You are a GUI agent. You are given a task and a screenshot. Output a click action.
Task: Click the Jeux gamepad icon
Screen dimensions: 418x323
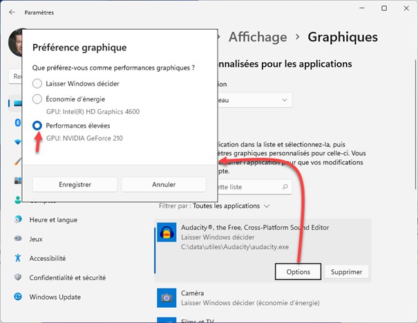(x=16, y=239)
